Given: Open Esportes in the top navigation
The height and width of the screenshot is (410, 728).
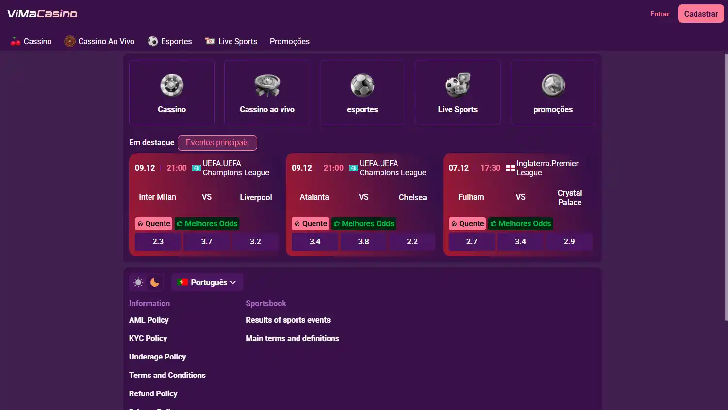Looking at the screenshot, I should point(170,41).
